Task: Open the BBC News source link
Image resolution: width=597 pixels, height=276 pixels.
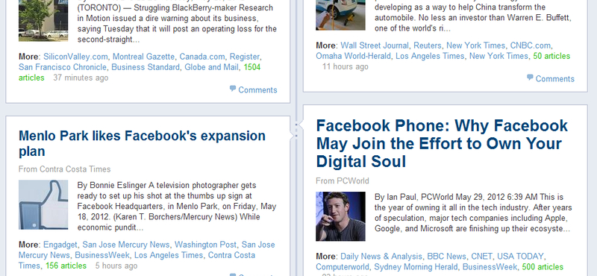Action: [x=446, y=257]
